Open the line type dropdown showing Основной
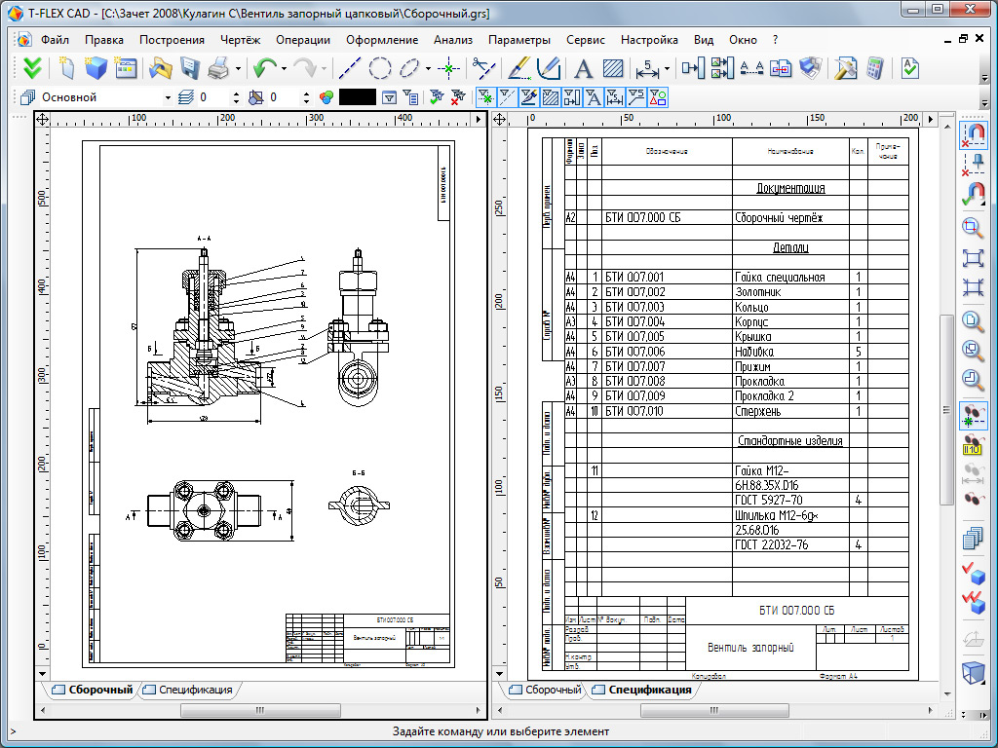This screenshot has width=998, height=748. tap(105, 97)
